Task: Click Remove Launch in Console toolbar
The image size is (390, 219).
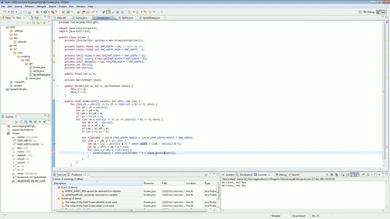Action: [331, 175]
